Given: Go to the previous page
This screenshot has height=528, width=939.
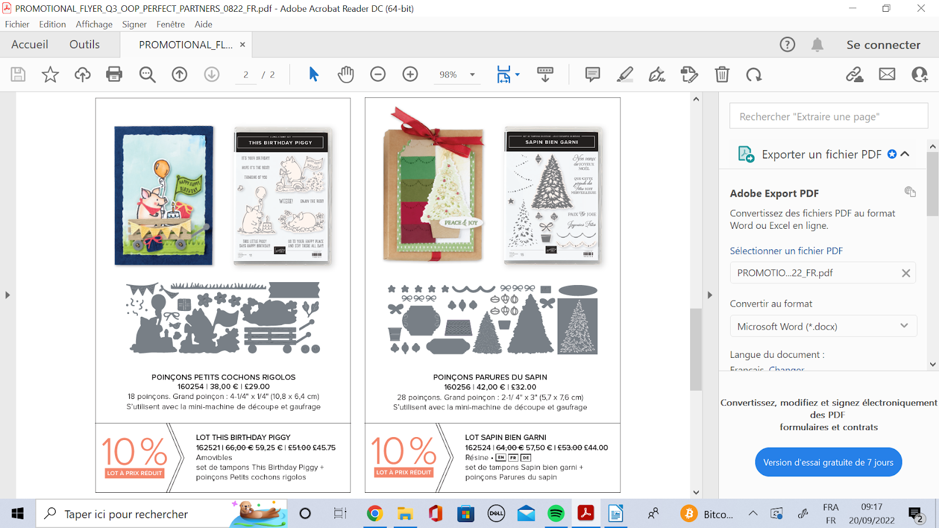Looking at the screenshot, I should [180, 75].
